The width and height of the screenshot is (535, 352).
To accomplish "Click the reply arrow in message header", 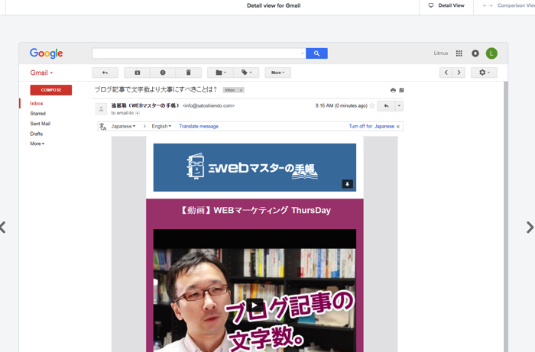I will pos(386,106).
